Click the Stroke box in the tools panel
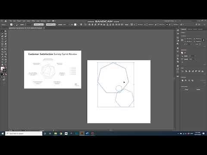This screenshot has height=155, width=207. pos(4,70)
